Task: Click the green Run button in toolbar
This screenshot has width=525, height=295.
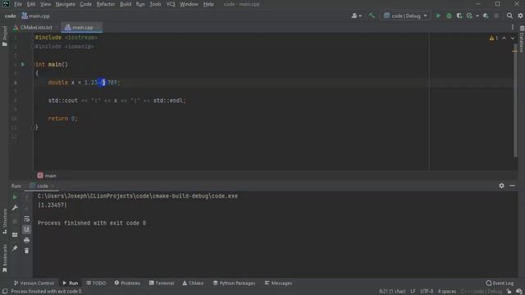Action: coord(438,16)
